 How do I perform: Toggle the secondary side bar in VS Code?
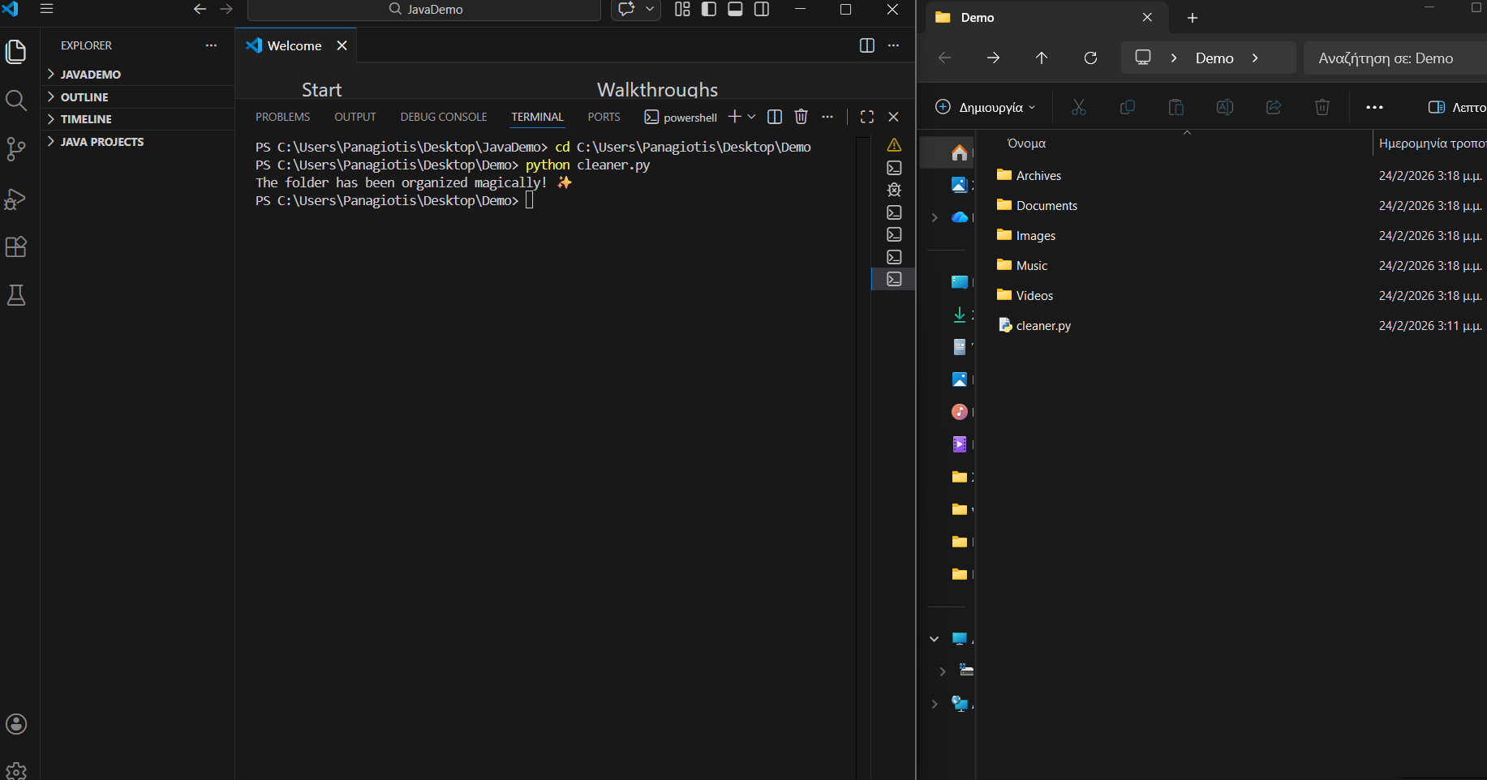click(762, 9)
